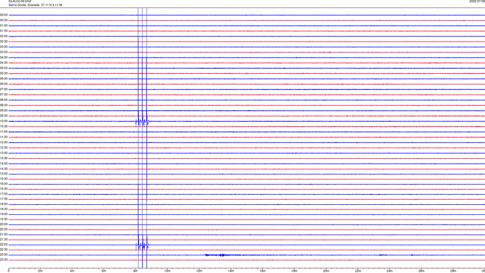
Task: Click the 05:00 row label
Action: pos(4,68)
